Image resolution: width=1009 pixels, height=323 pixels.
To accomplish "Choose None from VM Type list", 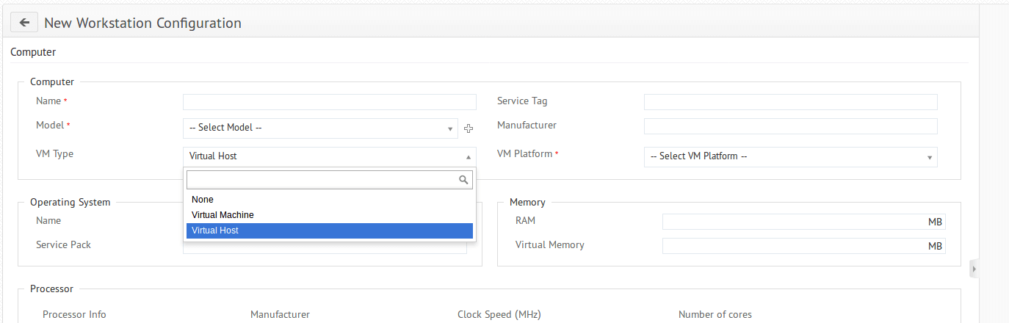I will (x=203, y=200).
